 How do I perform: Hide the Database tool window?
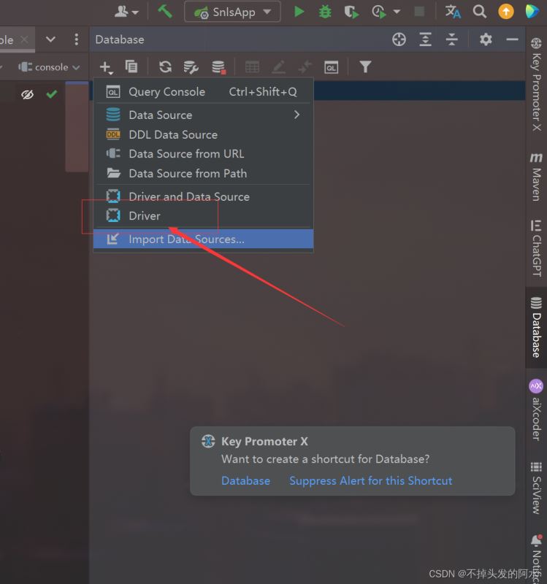click(512, 39)
